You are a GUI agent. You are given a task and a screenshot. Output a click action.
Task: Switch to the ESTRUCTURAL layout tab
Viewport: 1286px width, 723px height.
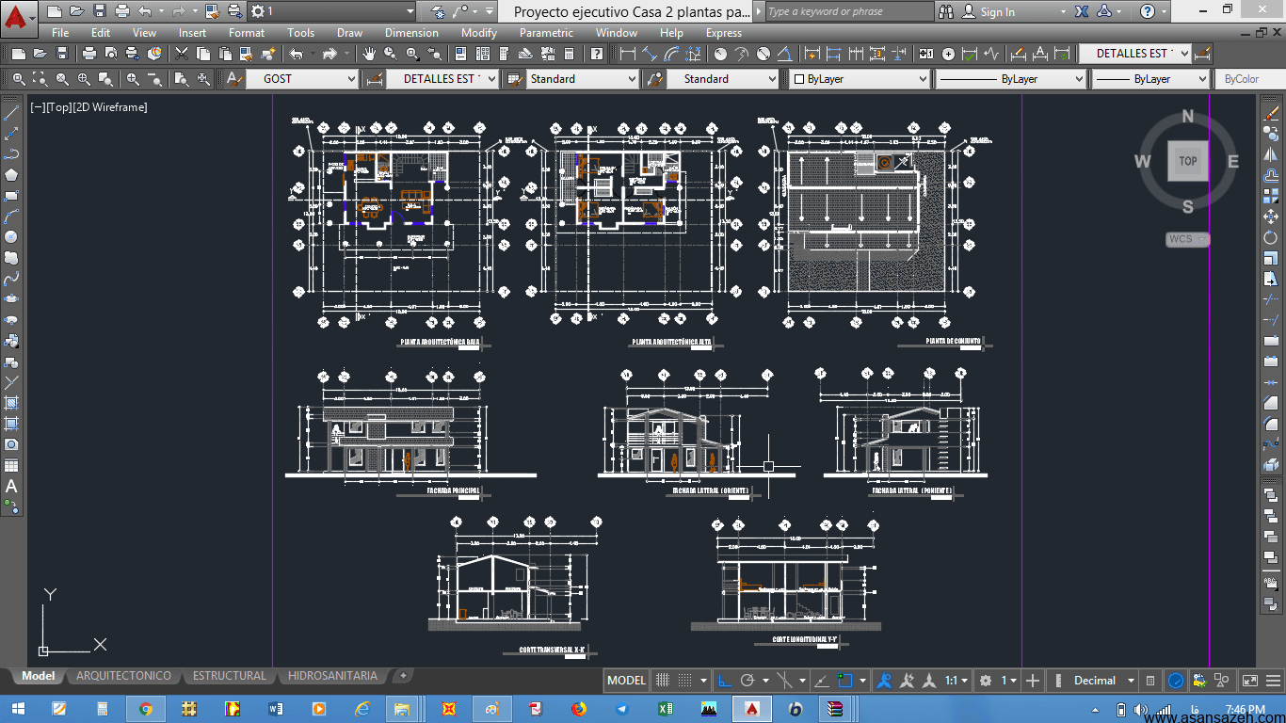tap(229, 676)
